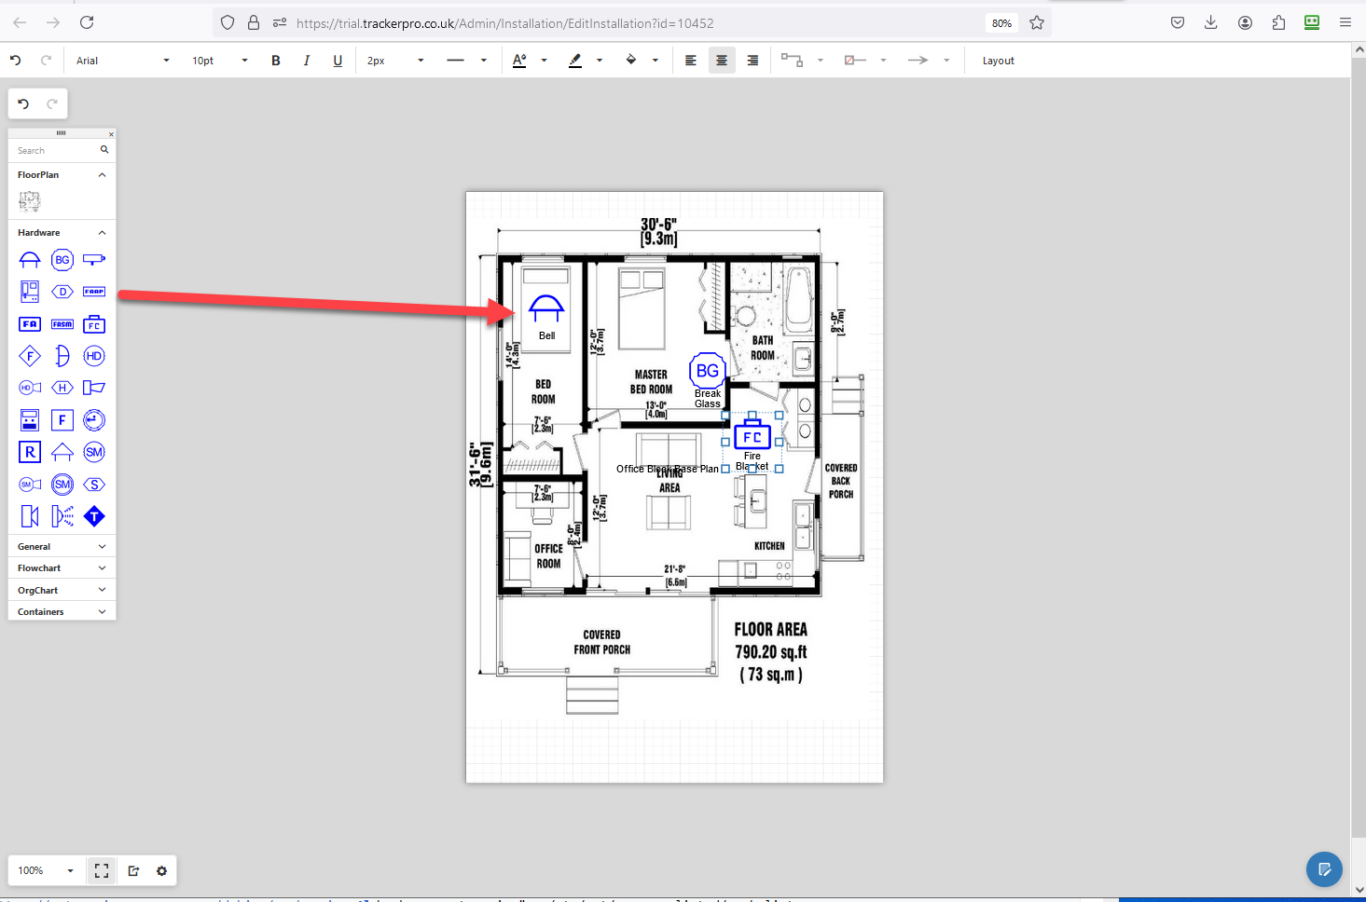This screenshot has width=1366, height=902.
Task: Open the browser extensions puzzle icon
Action: pyautogui.click(x=1278, y=22)
